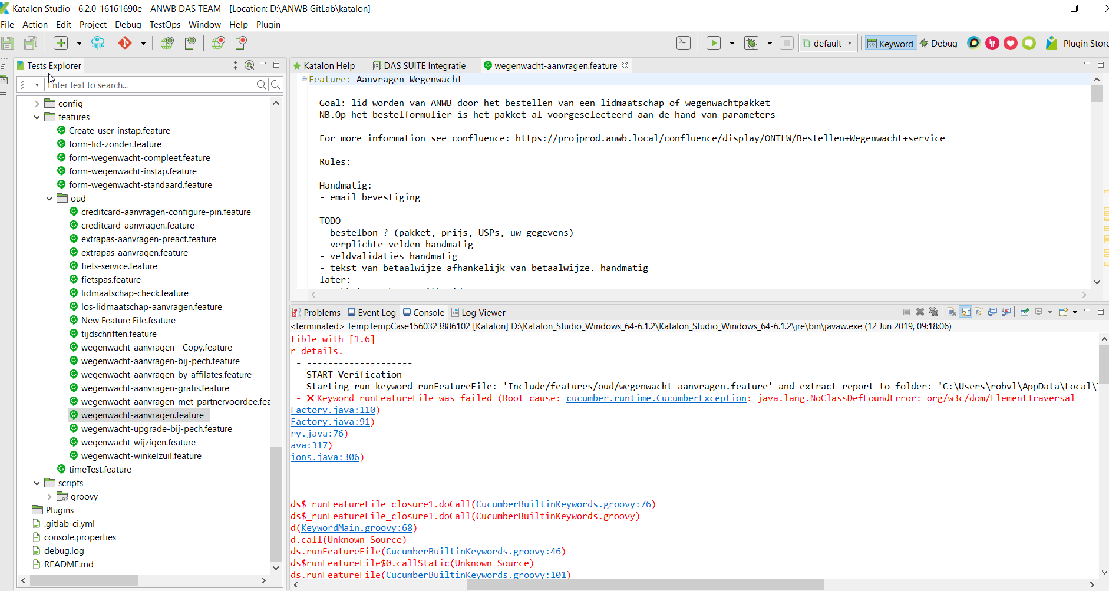Click the Katalon chat forum icon

974,43
